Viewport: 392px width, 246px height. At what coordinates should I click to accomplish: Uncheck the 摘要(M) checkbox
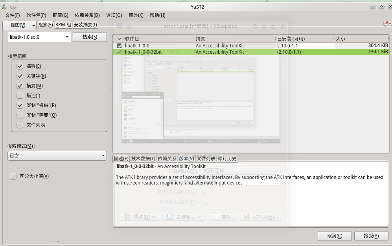tap(20, 86)
